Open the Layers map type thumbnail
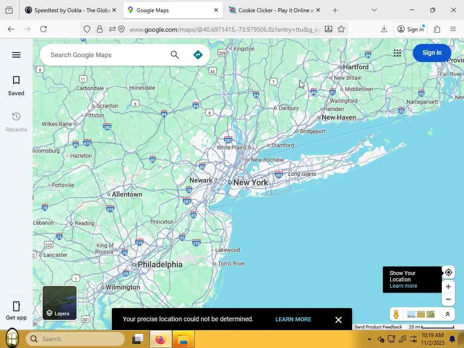 click(59, 303)
